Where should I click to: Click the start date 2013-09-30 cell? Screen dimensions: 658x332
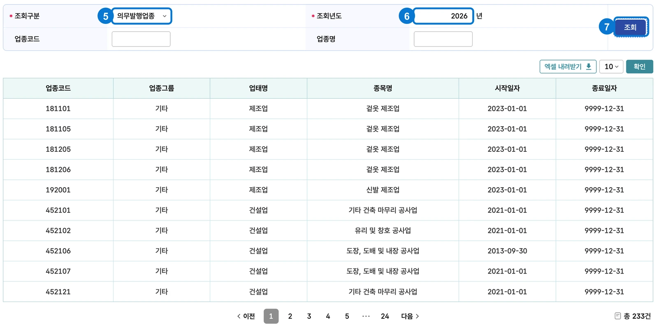(507, 251)
